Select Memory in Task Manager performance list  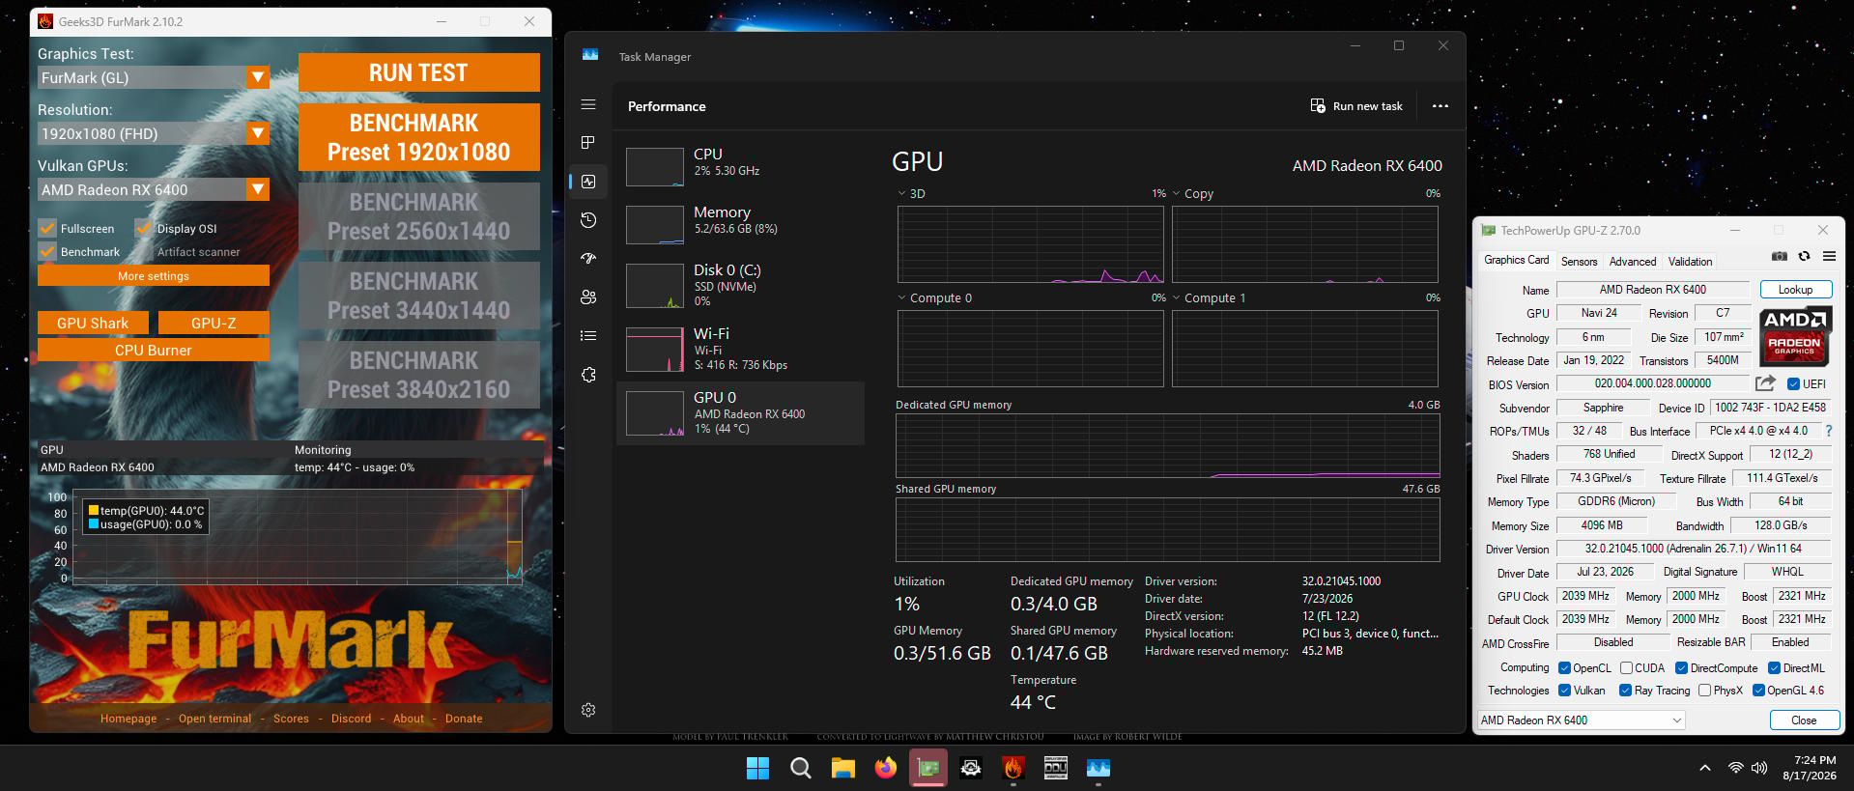coord(740,223)
